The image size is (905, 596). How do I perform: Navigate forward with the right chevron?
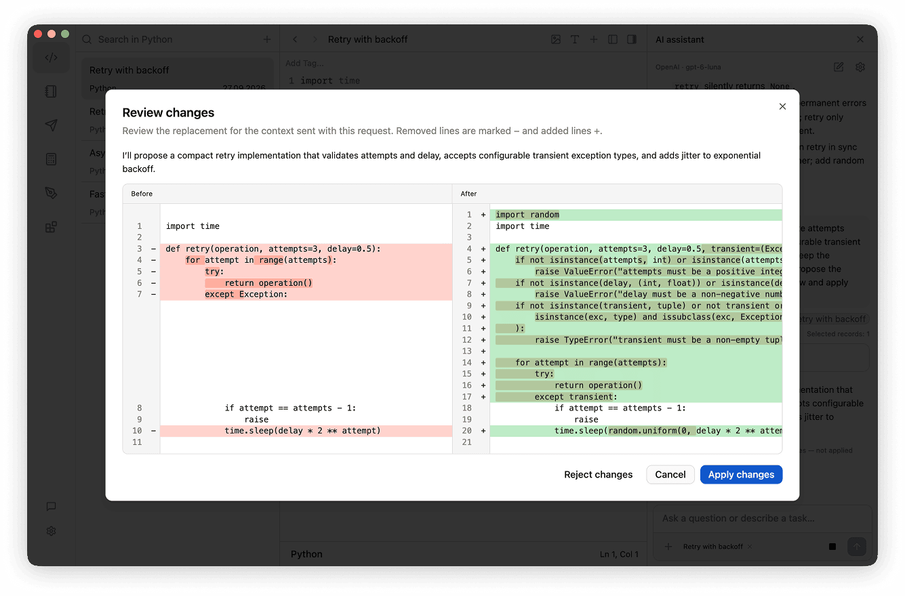pyautogui.click(x=314, y=39)
